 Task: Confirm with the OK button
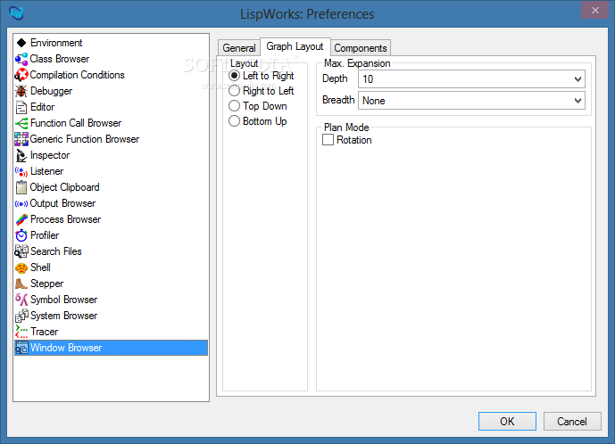507,422
